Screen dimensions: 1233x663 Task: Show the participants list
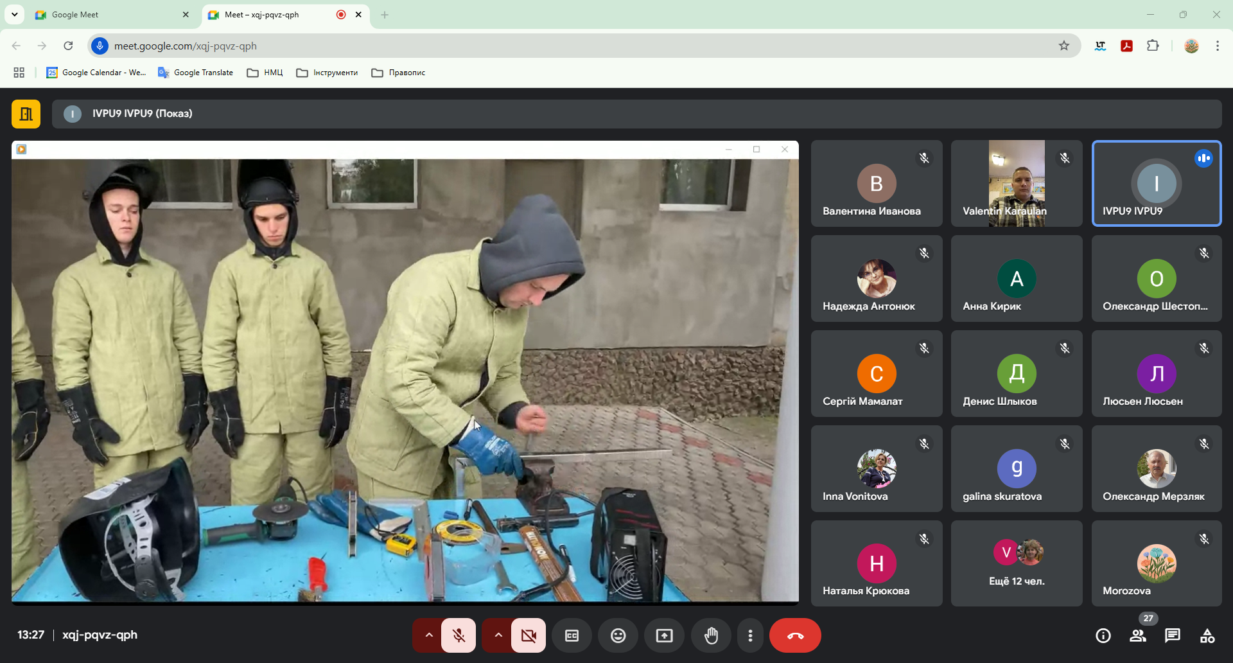tap(1137, 635)
